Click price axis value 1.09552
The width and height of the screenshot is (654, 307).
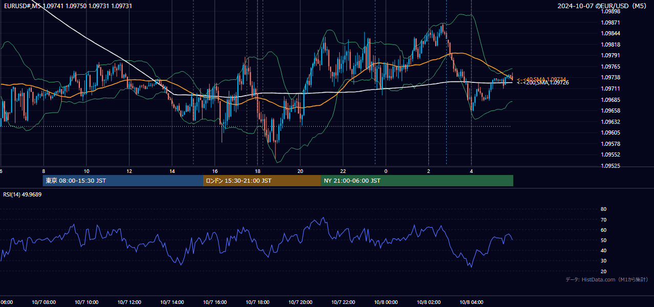point(611,155)
